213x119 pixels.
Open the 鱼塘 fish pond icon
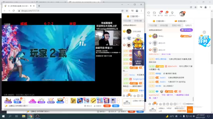18,101
